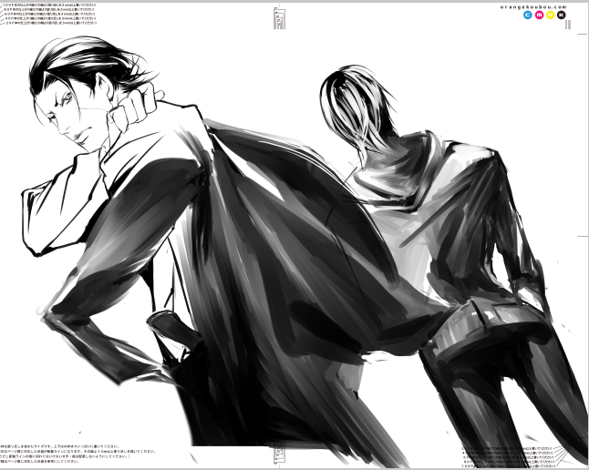Select the yellow Y circle

point(551,15)
